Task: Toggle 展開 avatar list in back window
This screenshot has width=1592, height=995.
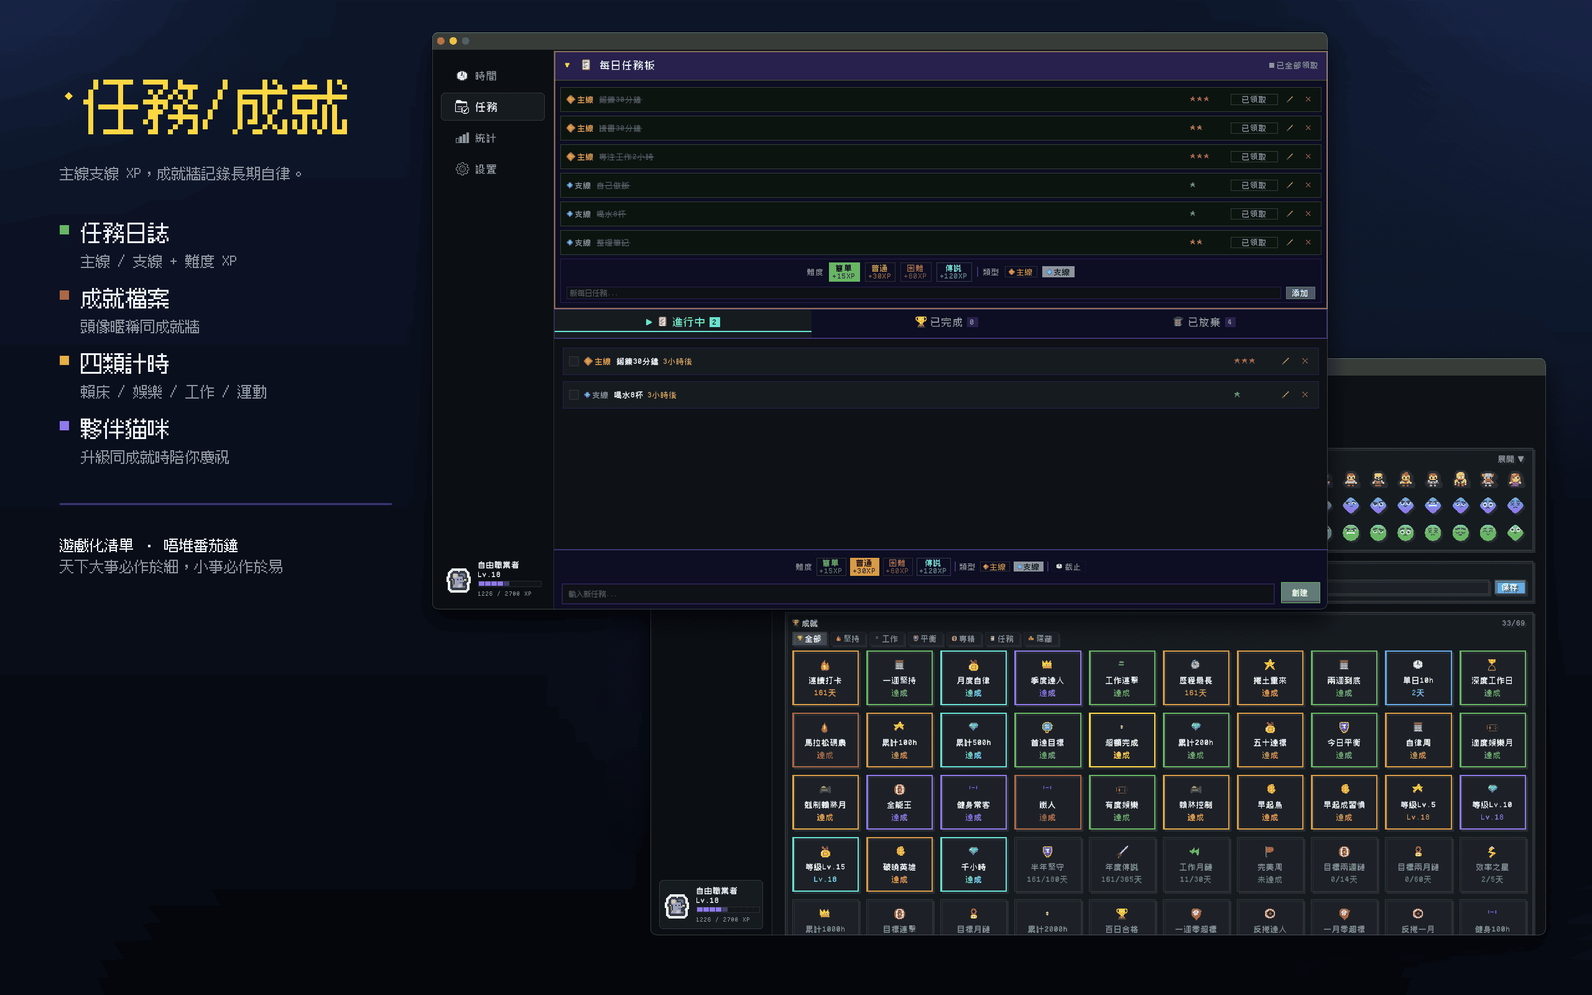Action: click(x=1511, y=459)
